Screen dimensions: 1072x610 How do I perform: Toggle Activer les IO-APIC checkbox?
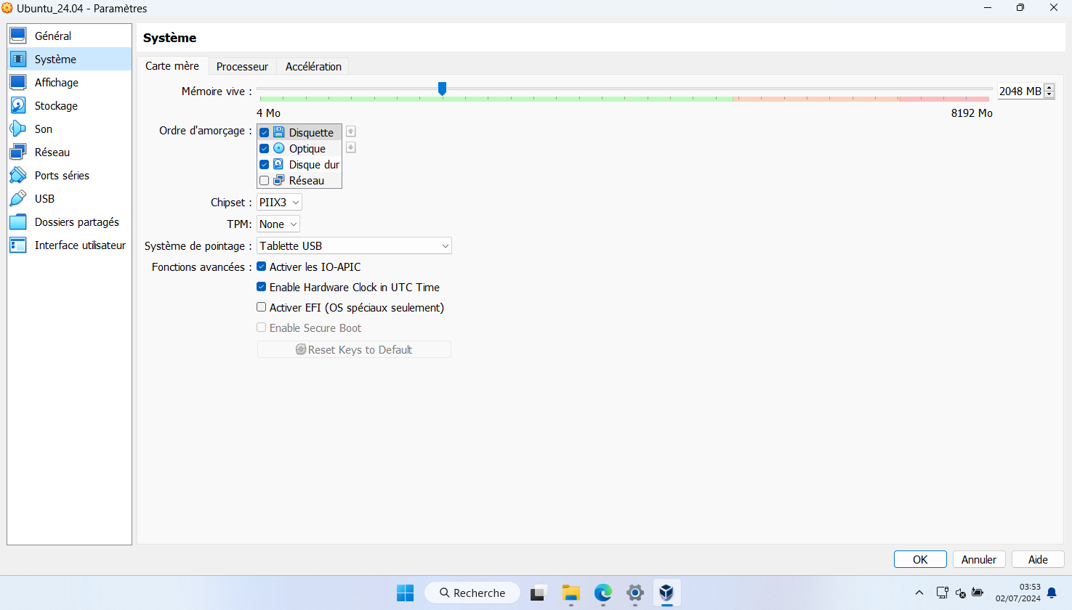262,267
